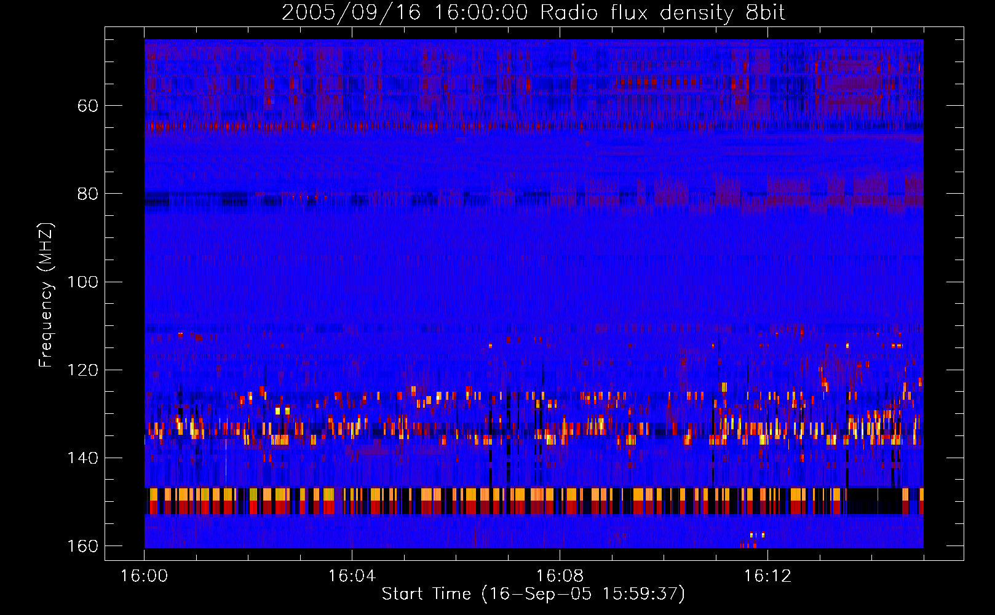Click the 160 MHz y-axis tick label
Screen dimensions: 995x615
click(x=83, y=546)
